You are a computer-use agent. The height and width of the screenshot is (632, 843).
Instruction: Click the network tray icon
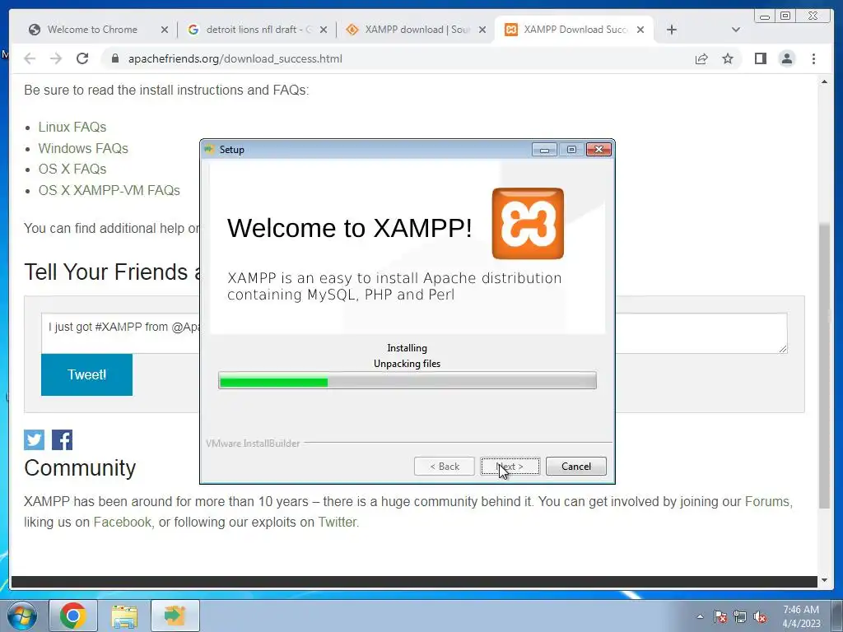(740, 616)
